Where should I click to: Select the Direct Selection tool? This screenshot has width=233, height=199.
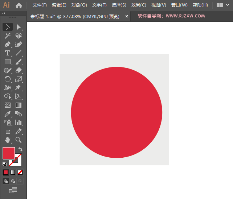coord(19,27)
